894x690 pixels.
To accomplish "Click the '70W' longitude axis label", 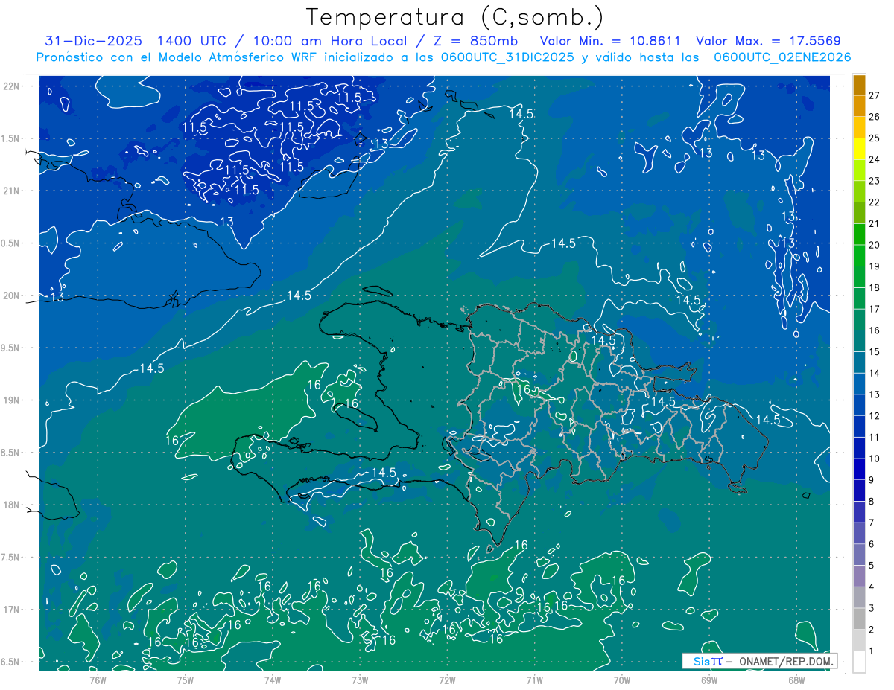I will tap(622, 680).
